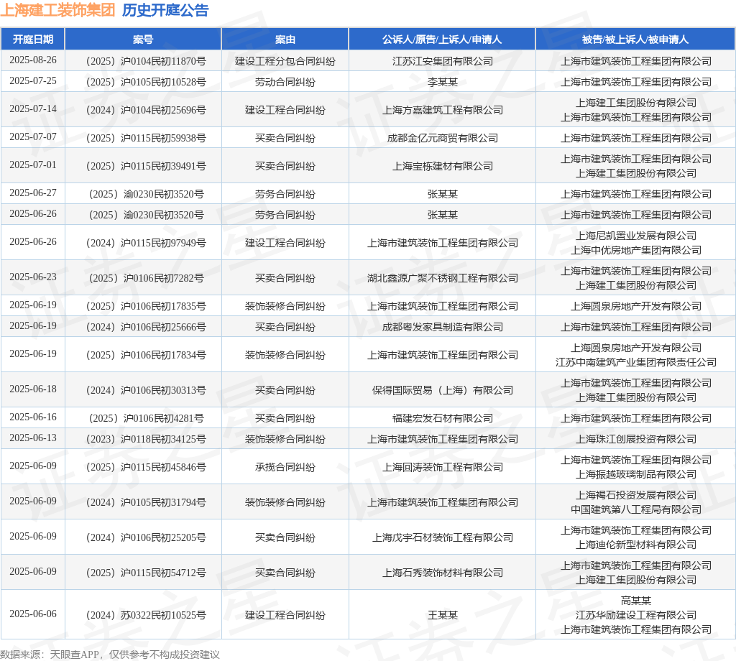Click case number (2024)沪0105民初31794号
The height and width of the screenshot is (661, 736).
[146, 502]
